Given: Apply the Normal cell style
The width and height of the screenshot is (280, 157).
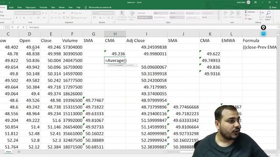Looking at the screenshot, I should click(145, 13).
